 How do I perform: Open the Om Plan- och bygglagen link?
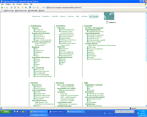point(94,28)
